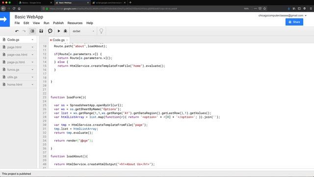Redo the last undone edit

click(24, 31)
